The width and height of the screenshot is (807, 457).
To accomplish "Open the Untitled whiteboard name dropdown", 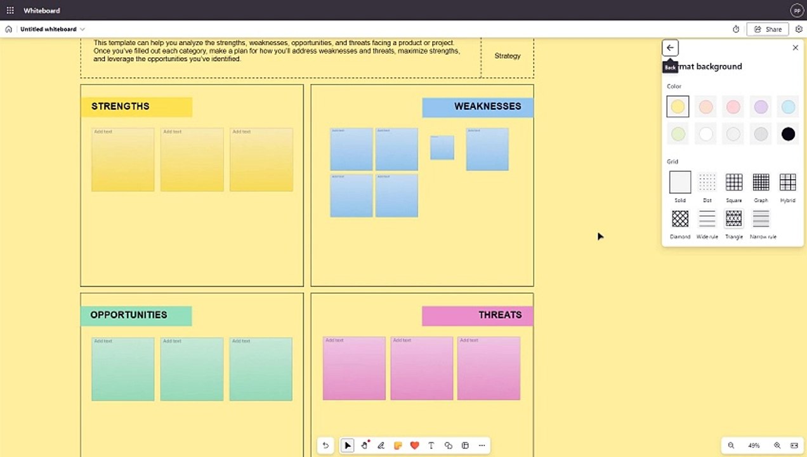I will tap(53, 29).
